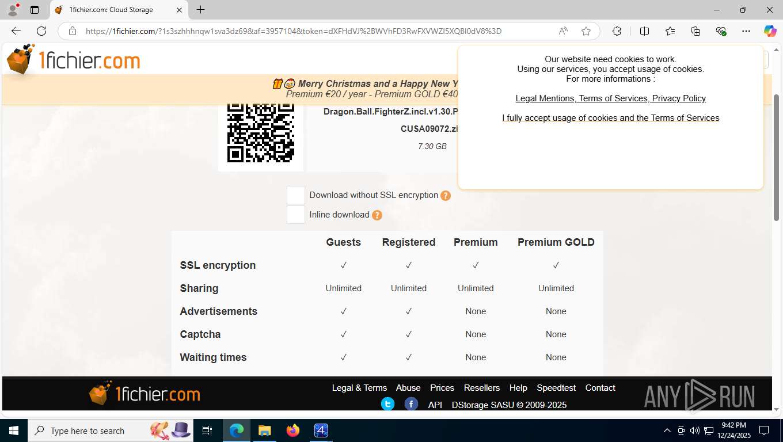Open the Tab actions menu icon
This screenshot has height=442, width=783.
35,10
